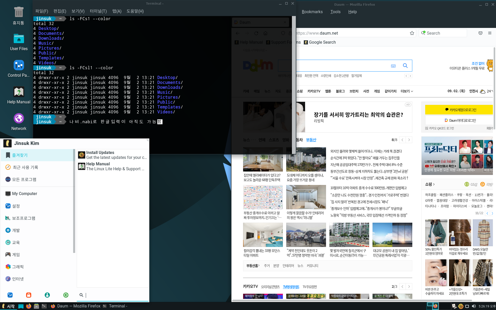The height and width of the screenshot is (310, 496).
Task: Click the green log out icon in start menu
Action: click(x=66, y=295)
